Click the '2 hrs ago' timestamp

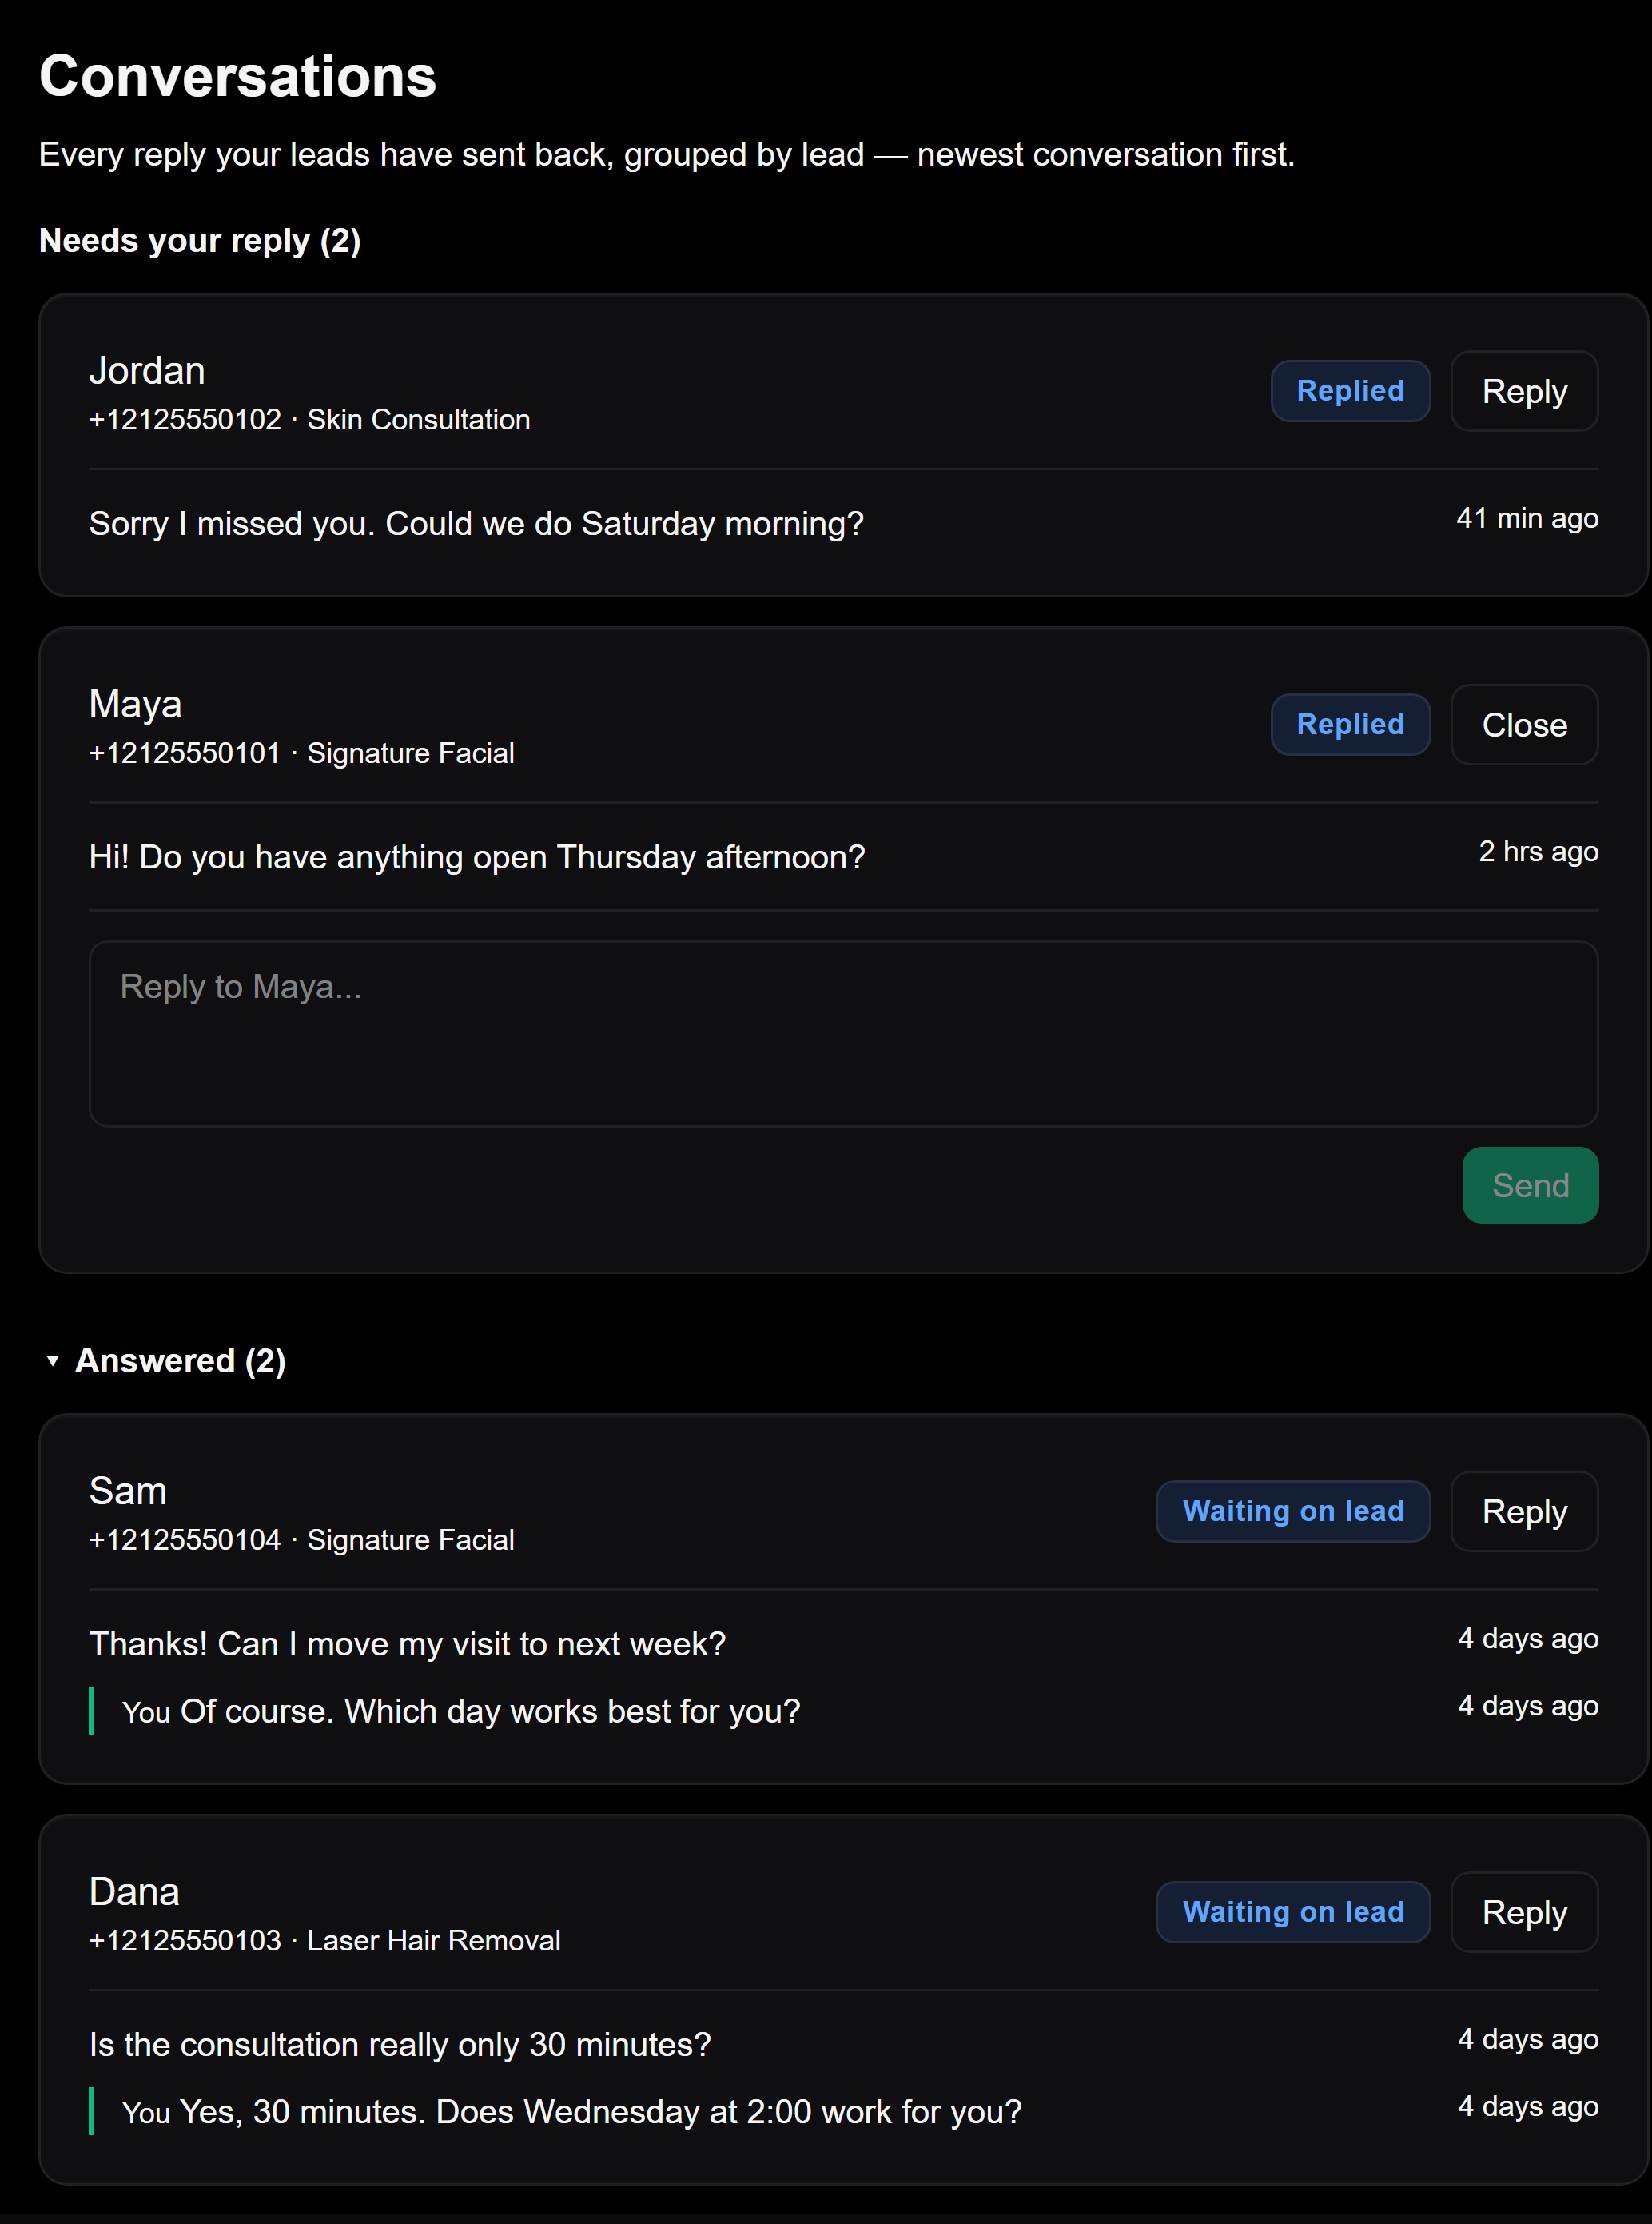(1538, 852)
